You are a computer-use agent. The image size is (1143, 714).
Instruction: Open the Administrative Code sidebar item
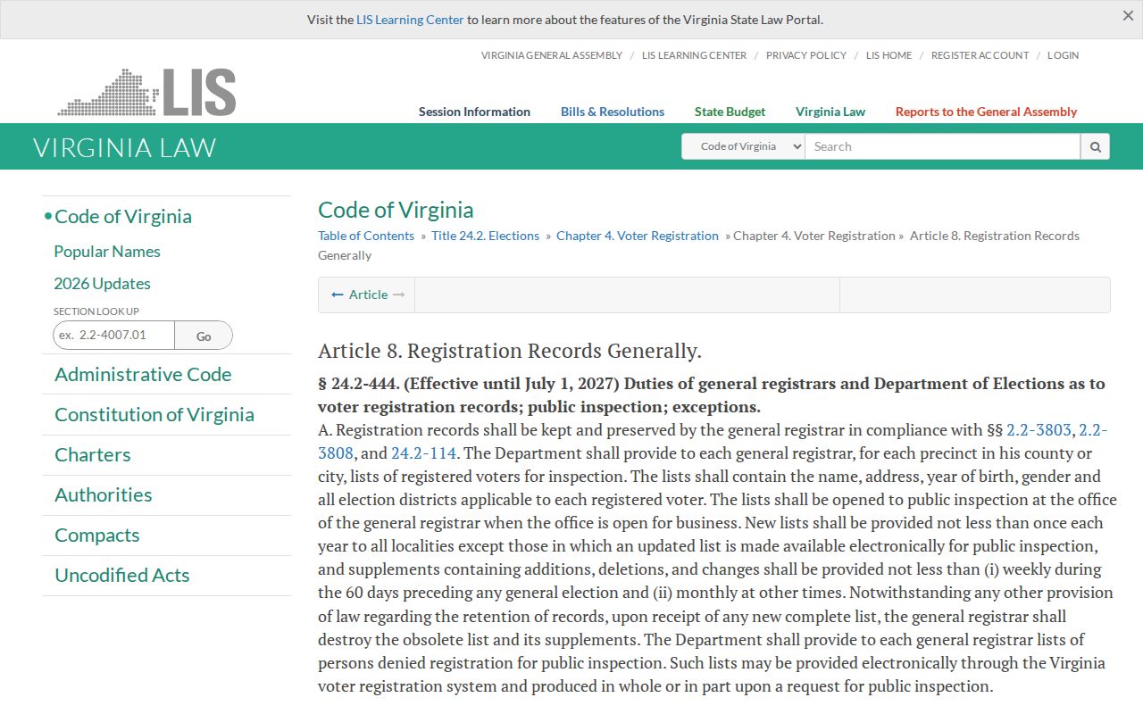pyautogui.click(x=143, y=375)
